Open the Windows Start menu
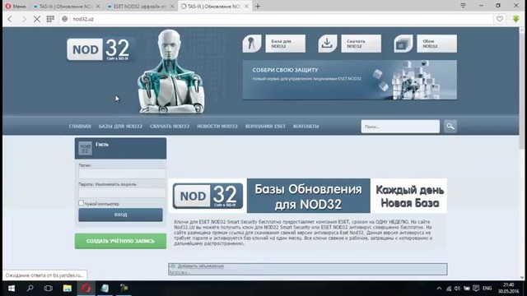Viewport: 527px width, 296px height. point(11,289)
